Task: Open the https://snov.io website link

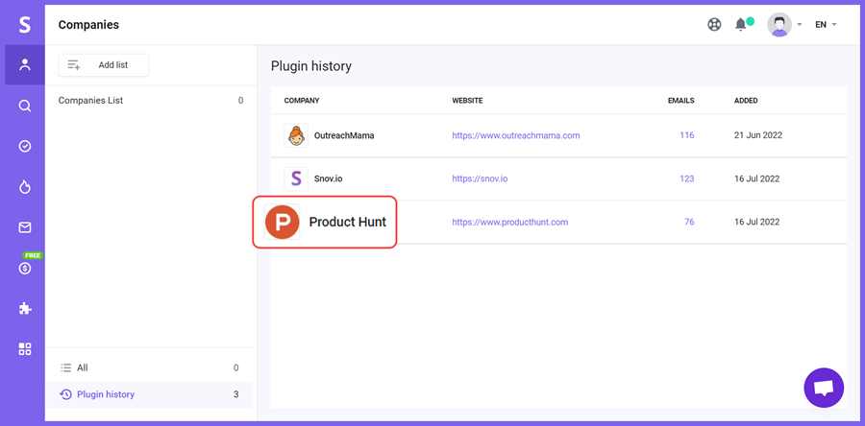Action: (480, 178)
